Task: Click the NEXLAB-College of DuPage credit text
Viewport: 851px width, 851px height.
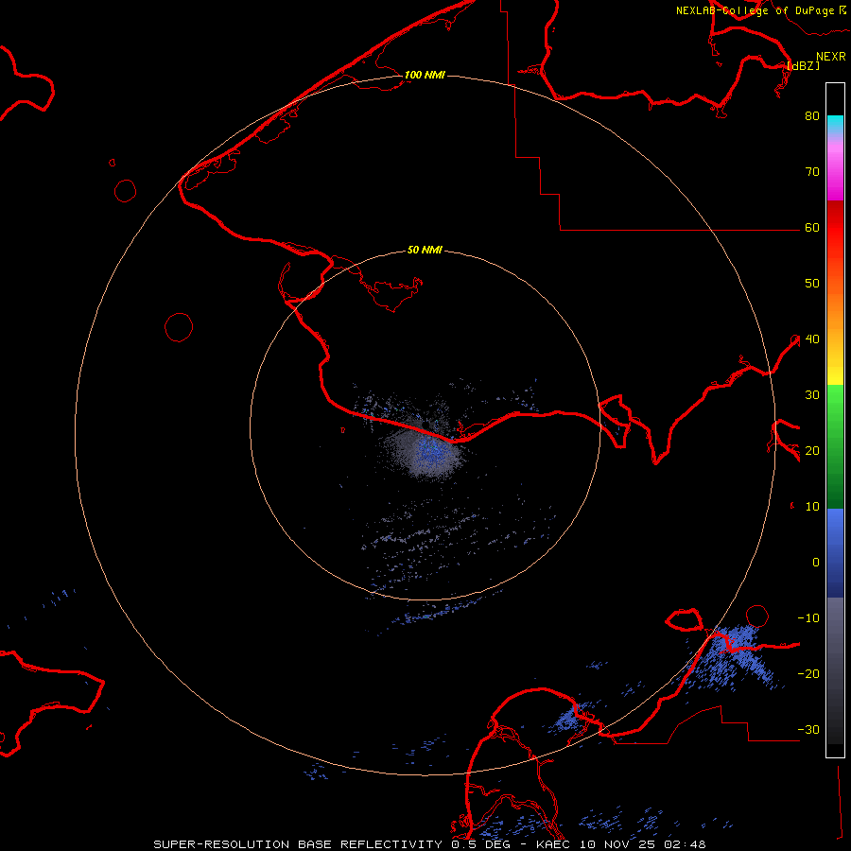Action: (755, 10)
